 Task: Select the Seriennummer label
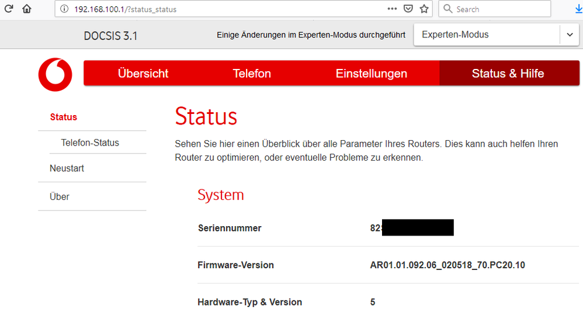coord(230,228)
